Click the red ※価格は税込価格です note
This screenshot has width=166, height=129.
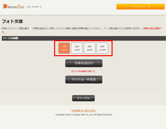click(152, 29)
